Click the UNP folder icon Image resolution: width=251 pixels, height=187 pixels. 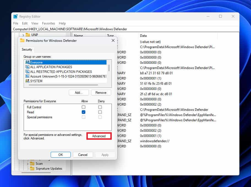(28, 35)
